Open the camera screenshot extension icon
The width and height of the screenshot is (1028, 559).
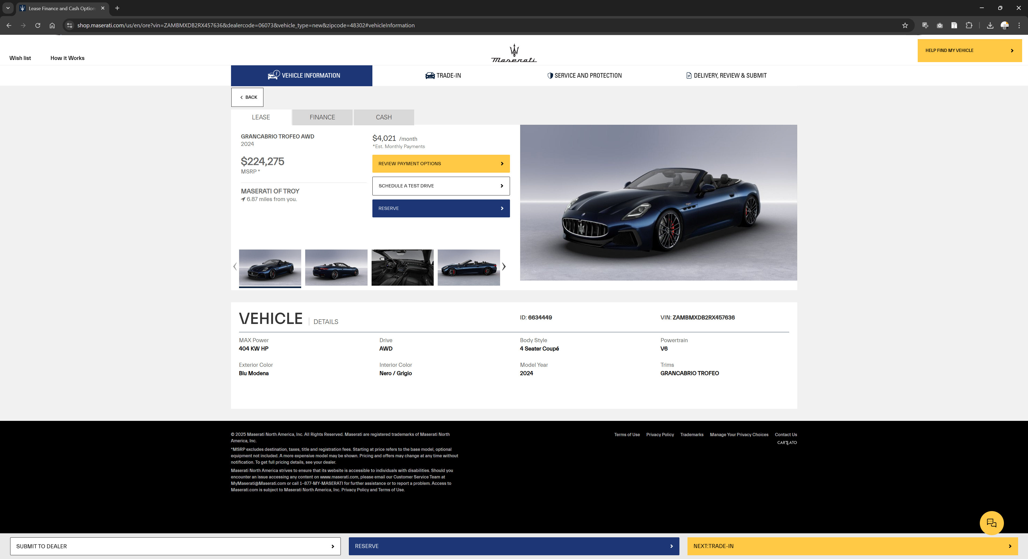(x=940, y=25)
